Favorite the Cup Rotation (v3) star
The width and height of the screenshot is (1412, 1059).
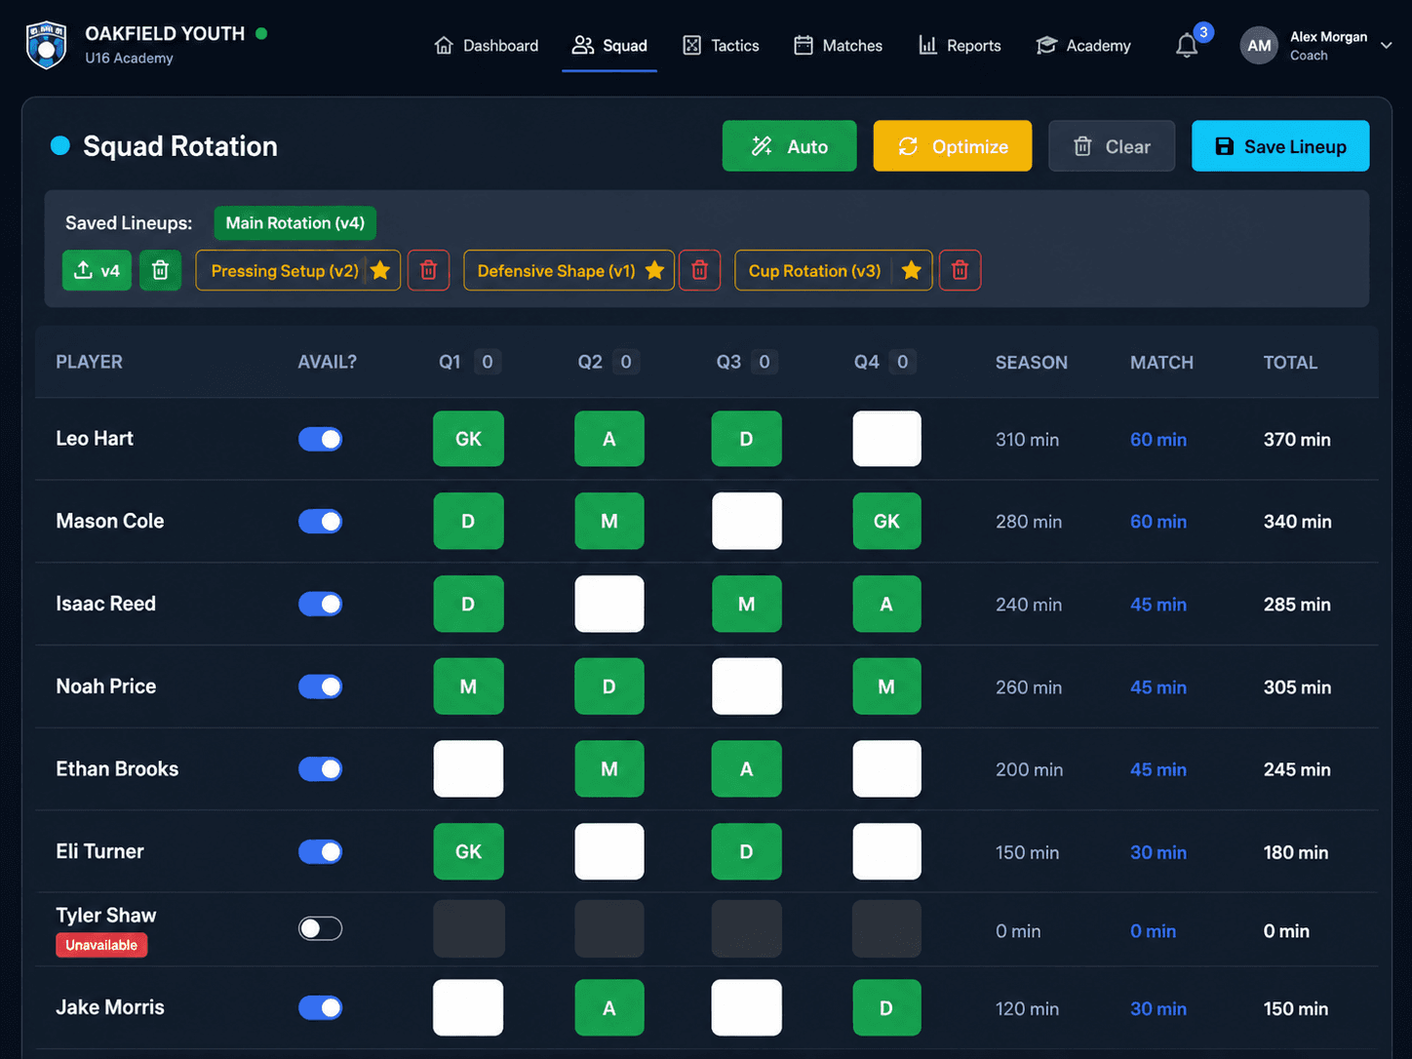point(912,270)
